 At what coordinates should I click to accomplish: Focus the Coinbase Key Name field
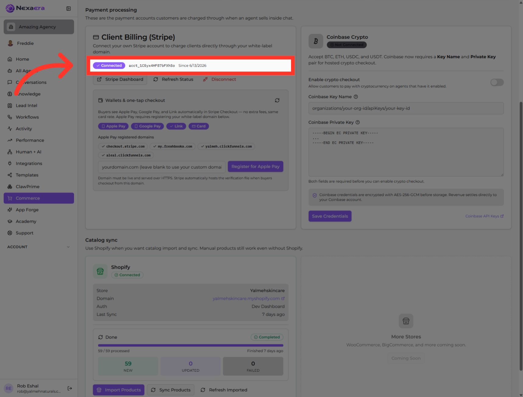point(406,108)
